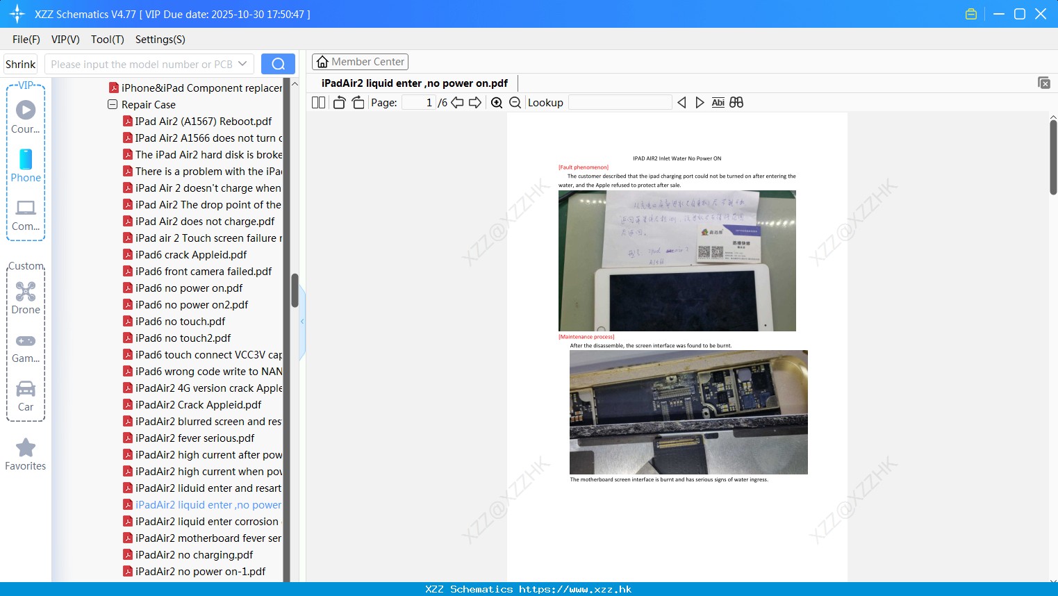The image size is (1058, 596).
Task: Open Member Center
Action: pyautogui.click(x=360, y=62)
